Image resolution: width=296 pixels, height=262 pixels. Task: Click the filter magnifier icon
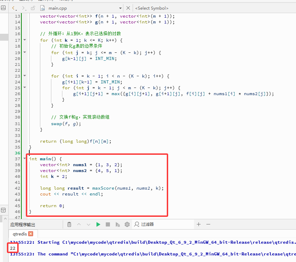pyautogui.click(x=137, y=224)
